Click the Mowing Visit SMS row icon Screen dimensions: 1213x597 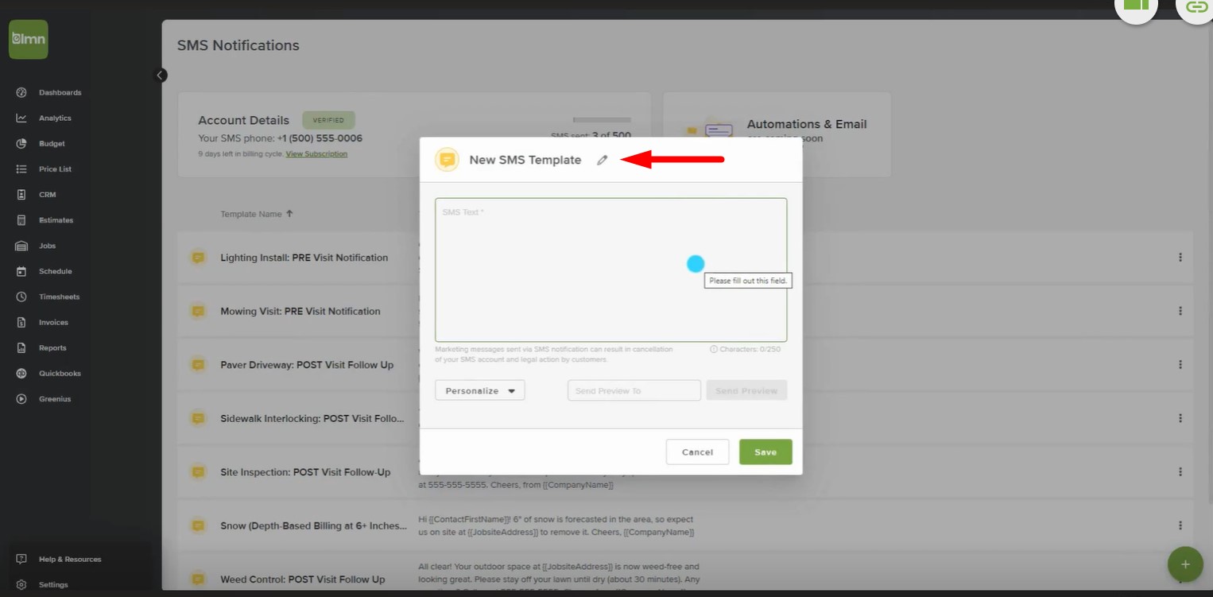point(198,311)
